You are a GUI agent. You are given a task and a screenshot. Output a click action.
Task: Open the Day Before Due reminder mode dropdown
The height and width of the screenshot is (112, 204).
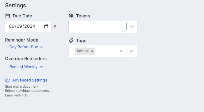click(x=26, y=47)
